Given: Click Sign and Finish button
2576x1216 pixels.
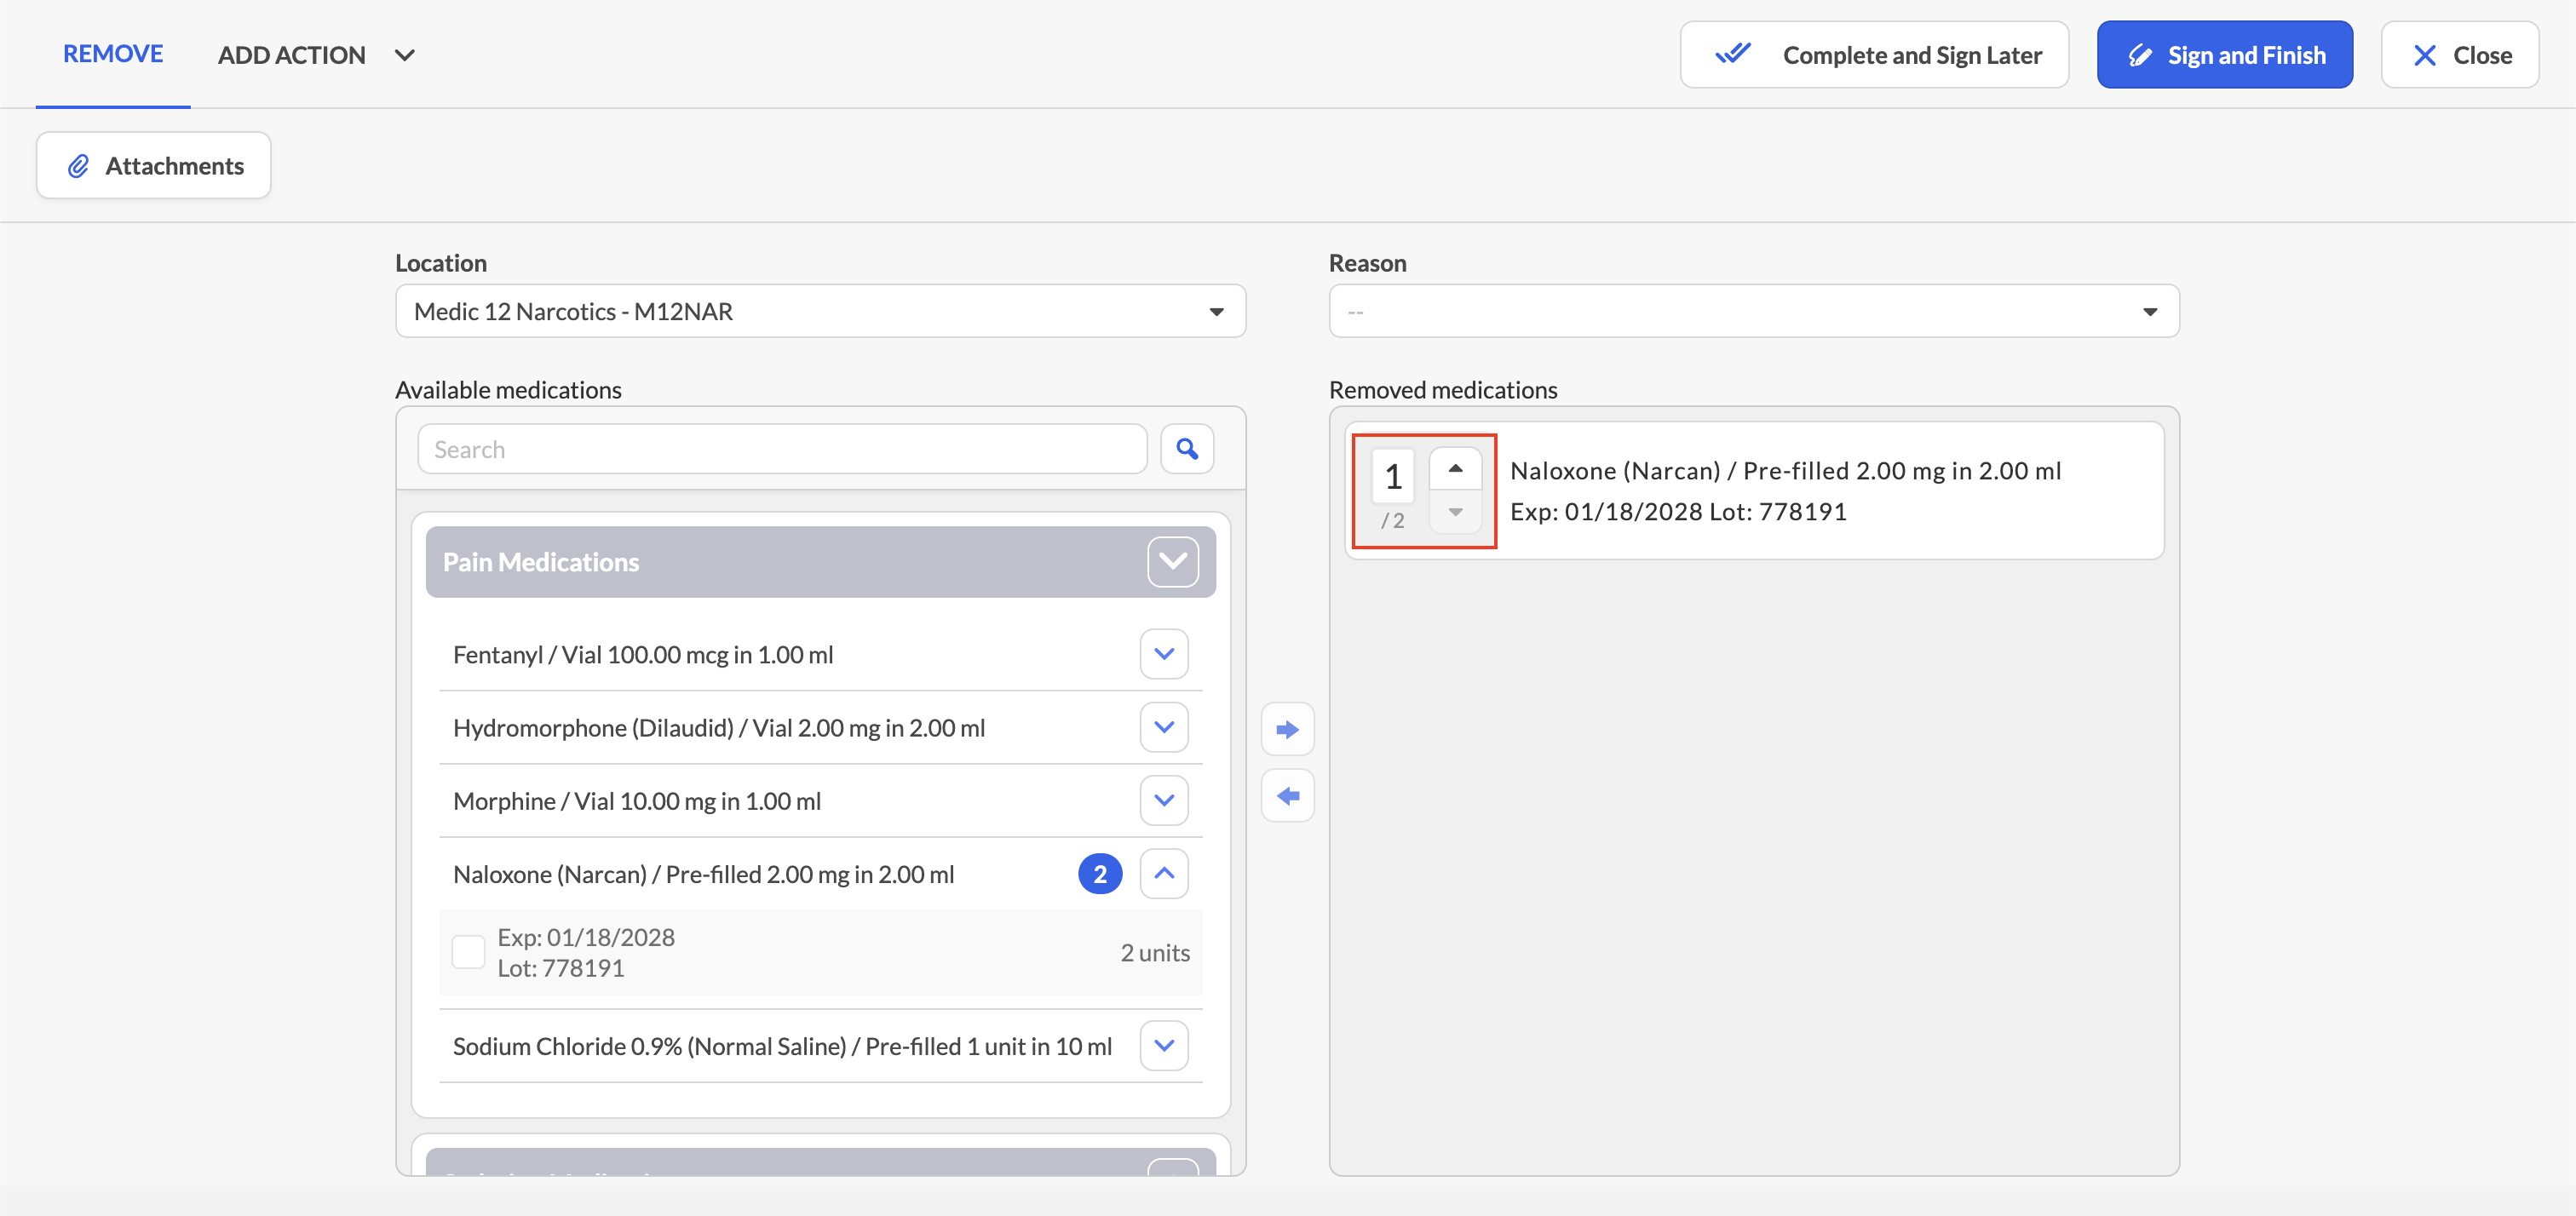Looking at the screenshot, I should coord(2224,55).
